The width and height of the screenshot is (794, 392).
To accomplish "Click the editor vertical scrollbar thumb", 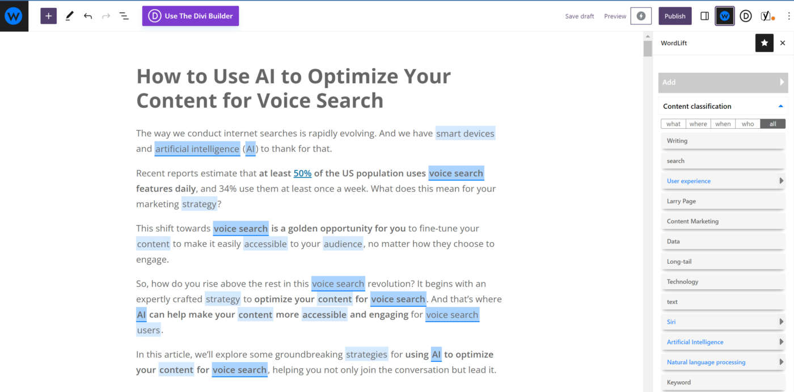I will coord(648,49).
